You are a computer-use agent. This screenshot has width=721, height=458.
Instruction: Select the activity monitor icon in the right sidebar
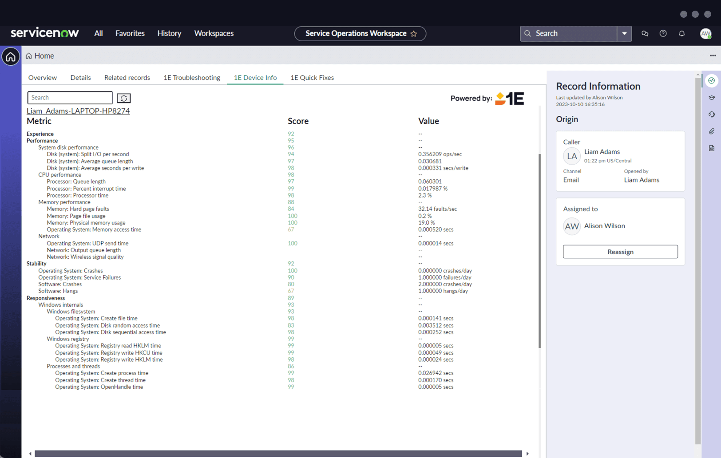711,80
